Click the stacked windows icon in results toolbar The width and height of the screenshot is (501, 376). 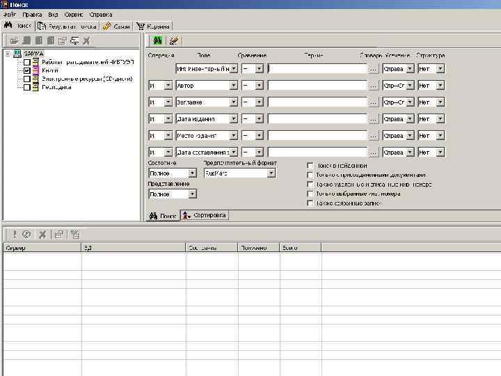[x=59, y=235]
